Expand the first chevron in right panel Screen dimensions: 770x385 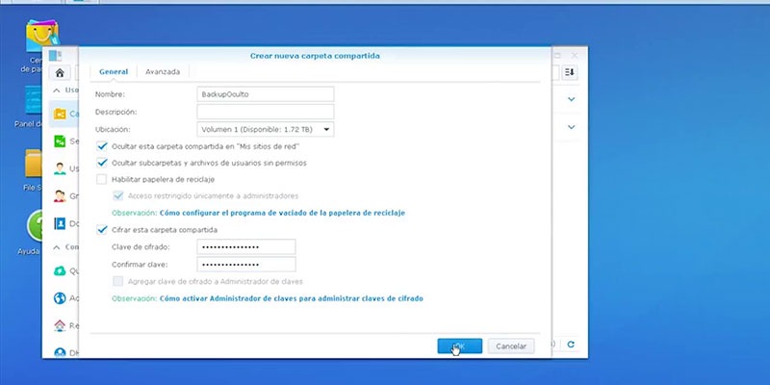point(571,99)
